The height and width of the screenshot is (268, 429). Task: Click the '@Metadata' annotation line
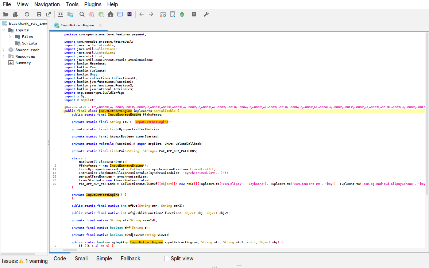pyautogui.click(x=244, y=107)
